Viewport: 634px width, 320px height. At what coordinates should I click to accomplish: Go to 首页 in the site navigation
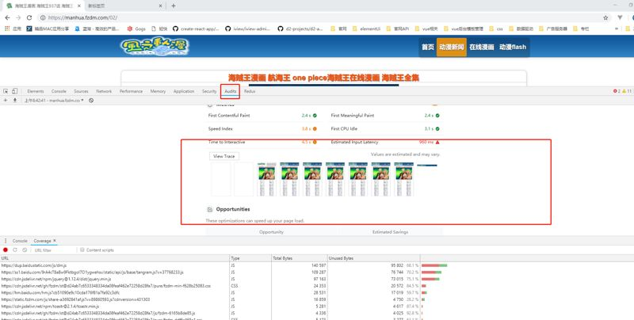point(428,47)
